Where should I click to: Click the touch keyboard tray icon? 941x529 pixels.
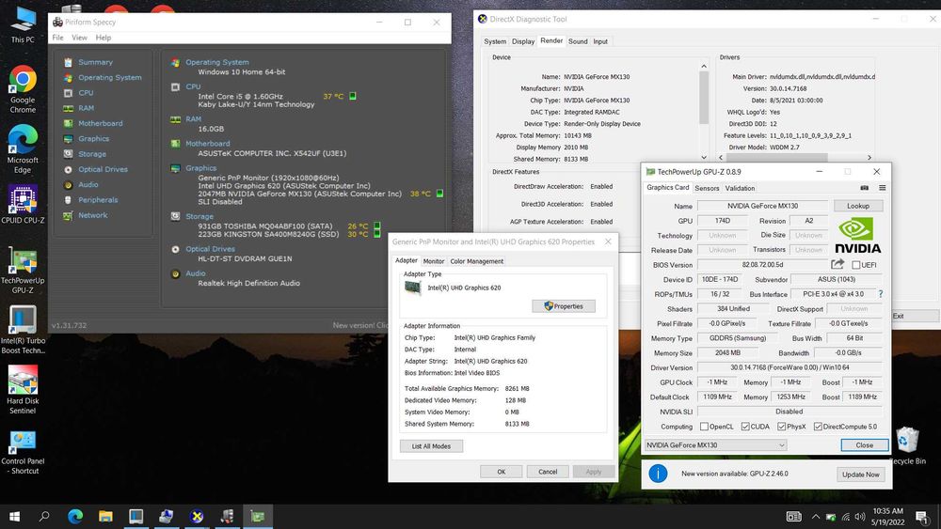pos(794,517)
